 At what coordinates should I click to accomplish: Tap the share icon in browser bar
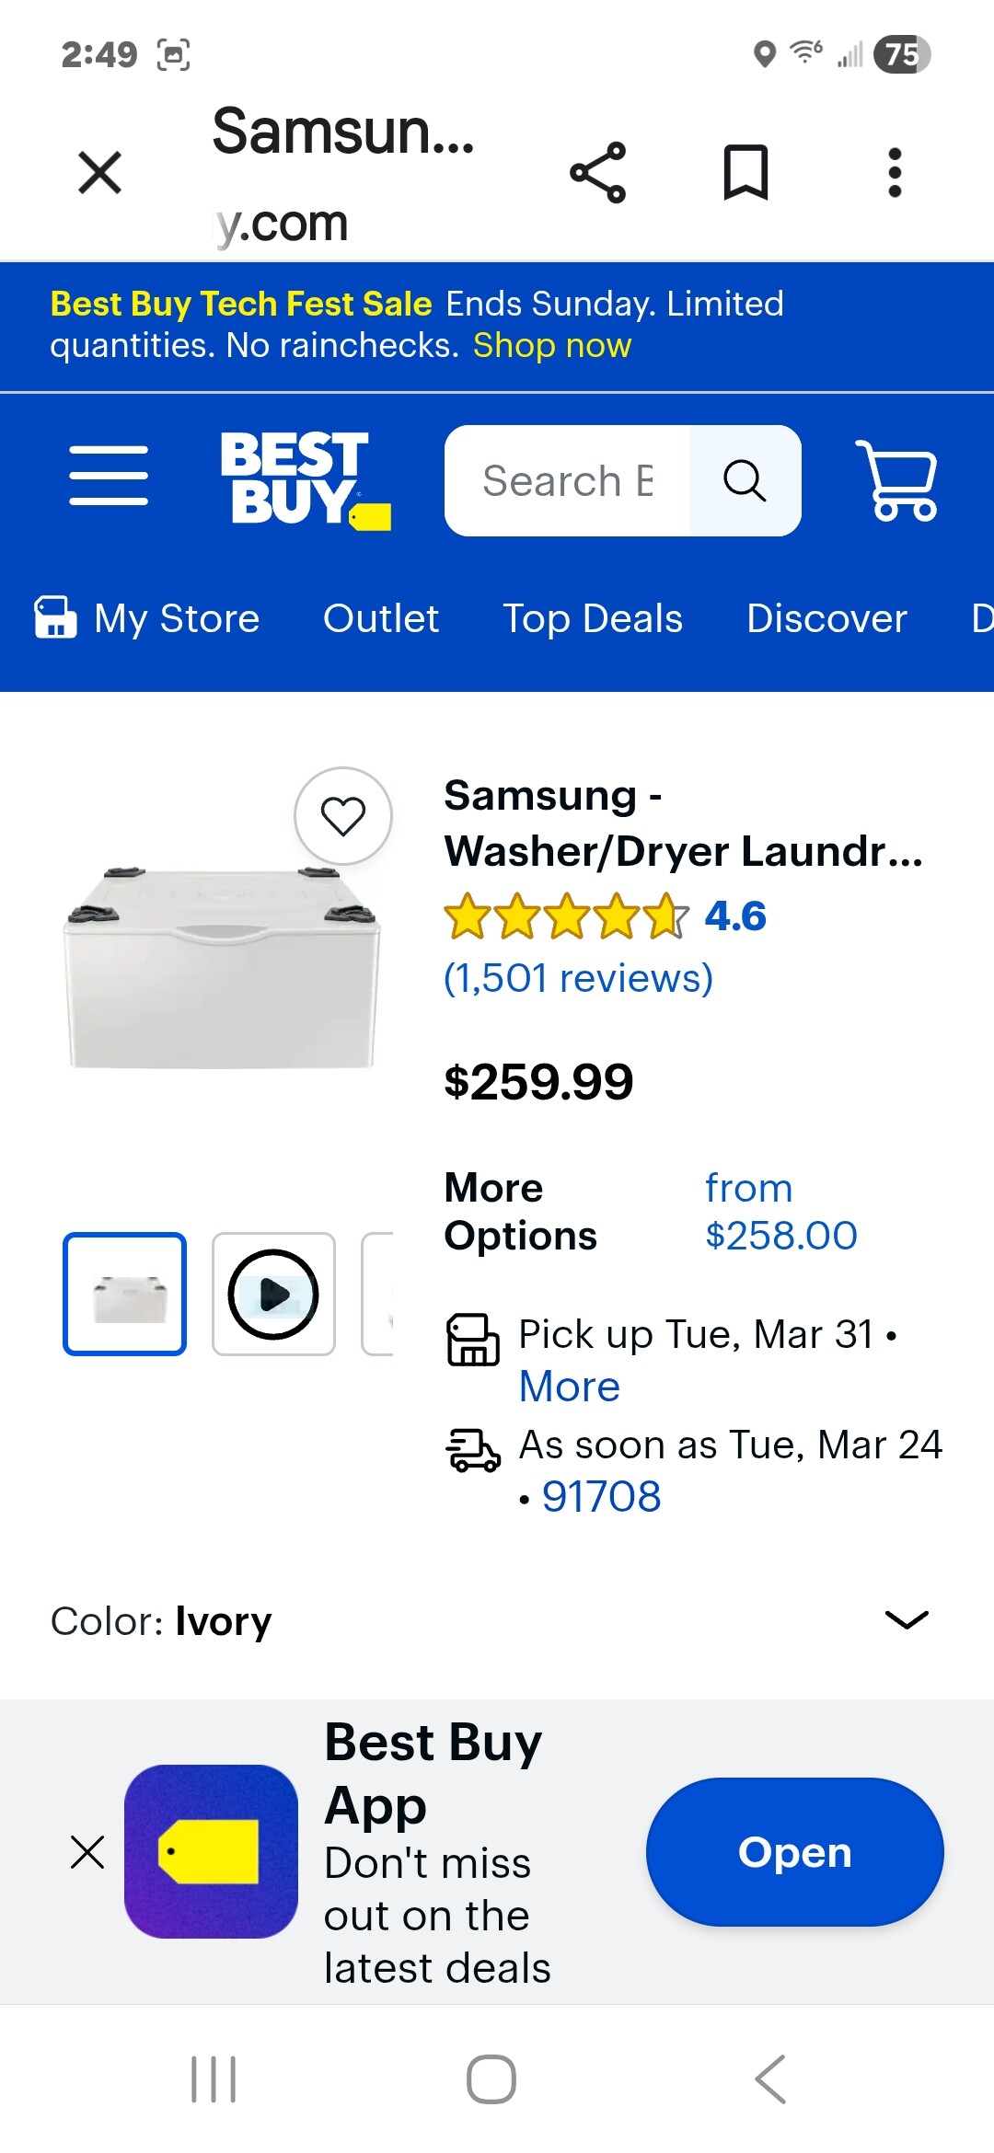click(598, 172)
